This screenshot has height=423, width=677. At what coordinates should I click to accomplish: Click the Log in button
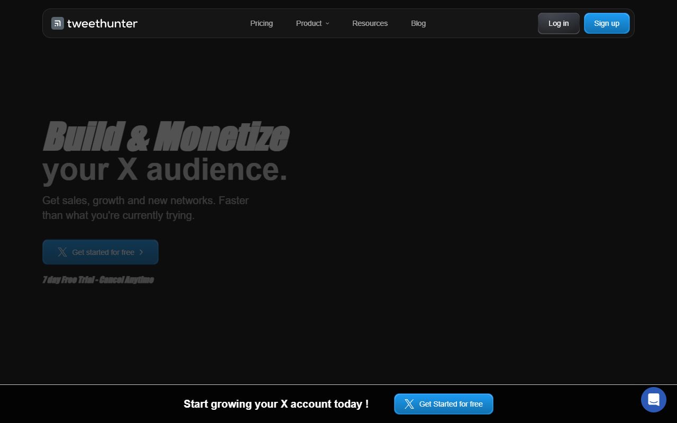pos(559,23)
